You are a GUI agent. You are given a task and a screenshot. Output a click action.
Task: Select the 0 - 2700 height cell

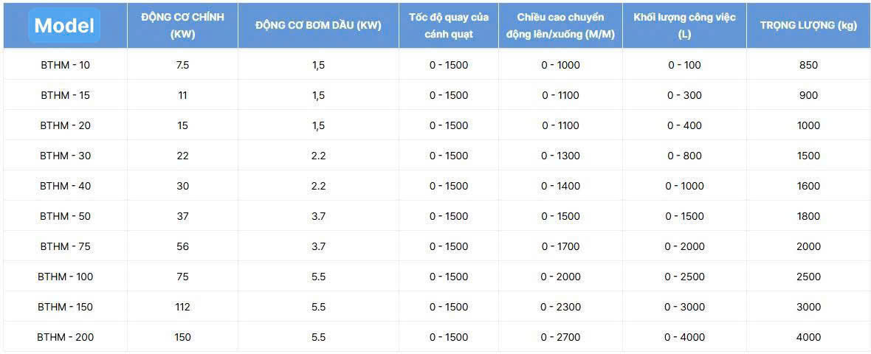pyautogui.click(x=560, y=337)
